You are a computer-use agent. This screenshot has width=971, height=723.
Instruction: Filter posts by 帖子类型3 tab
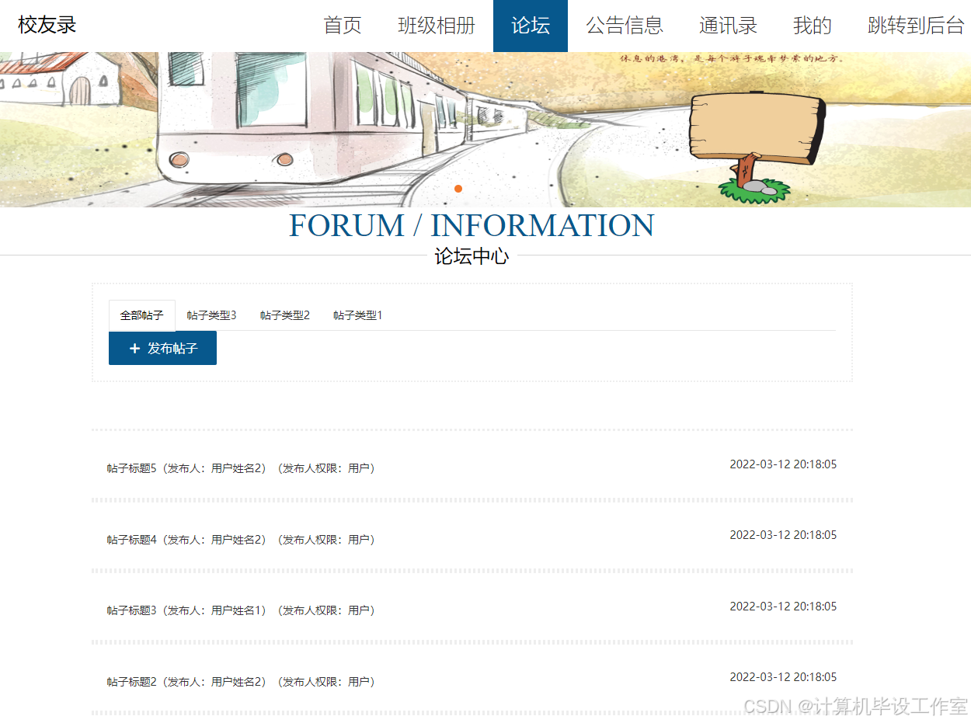tap(211, 315)
